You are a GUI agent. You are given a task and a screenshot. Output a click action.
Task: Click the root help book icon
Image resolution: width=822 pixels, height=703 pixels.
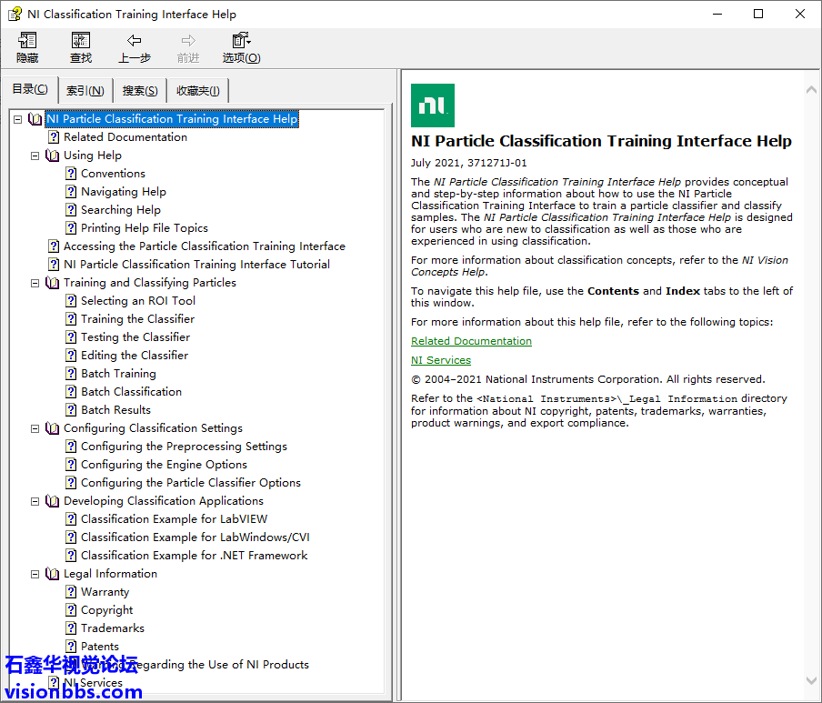tap(35, 119)
